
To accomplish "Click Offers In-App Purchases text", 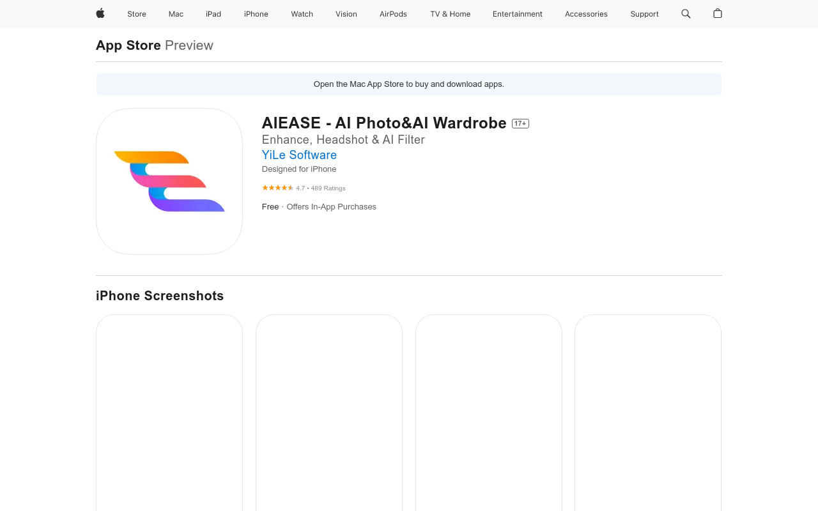I will [331, 207].
